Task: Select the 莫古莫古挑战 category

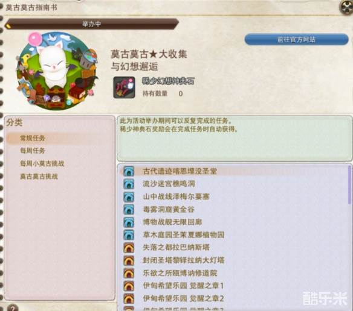Action: pyautogui.click(x=39, y=177)
